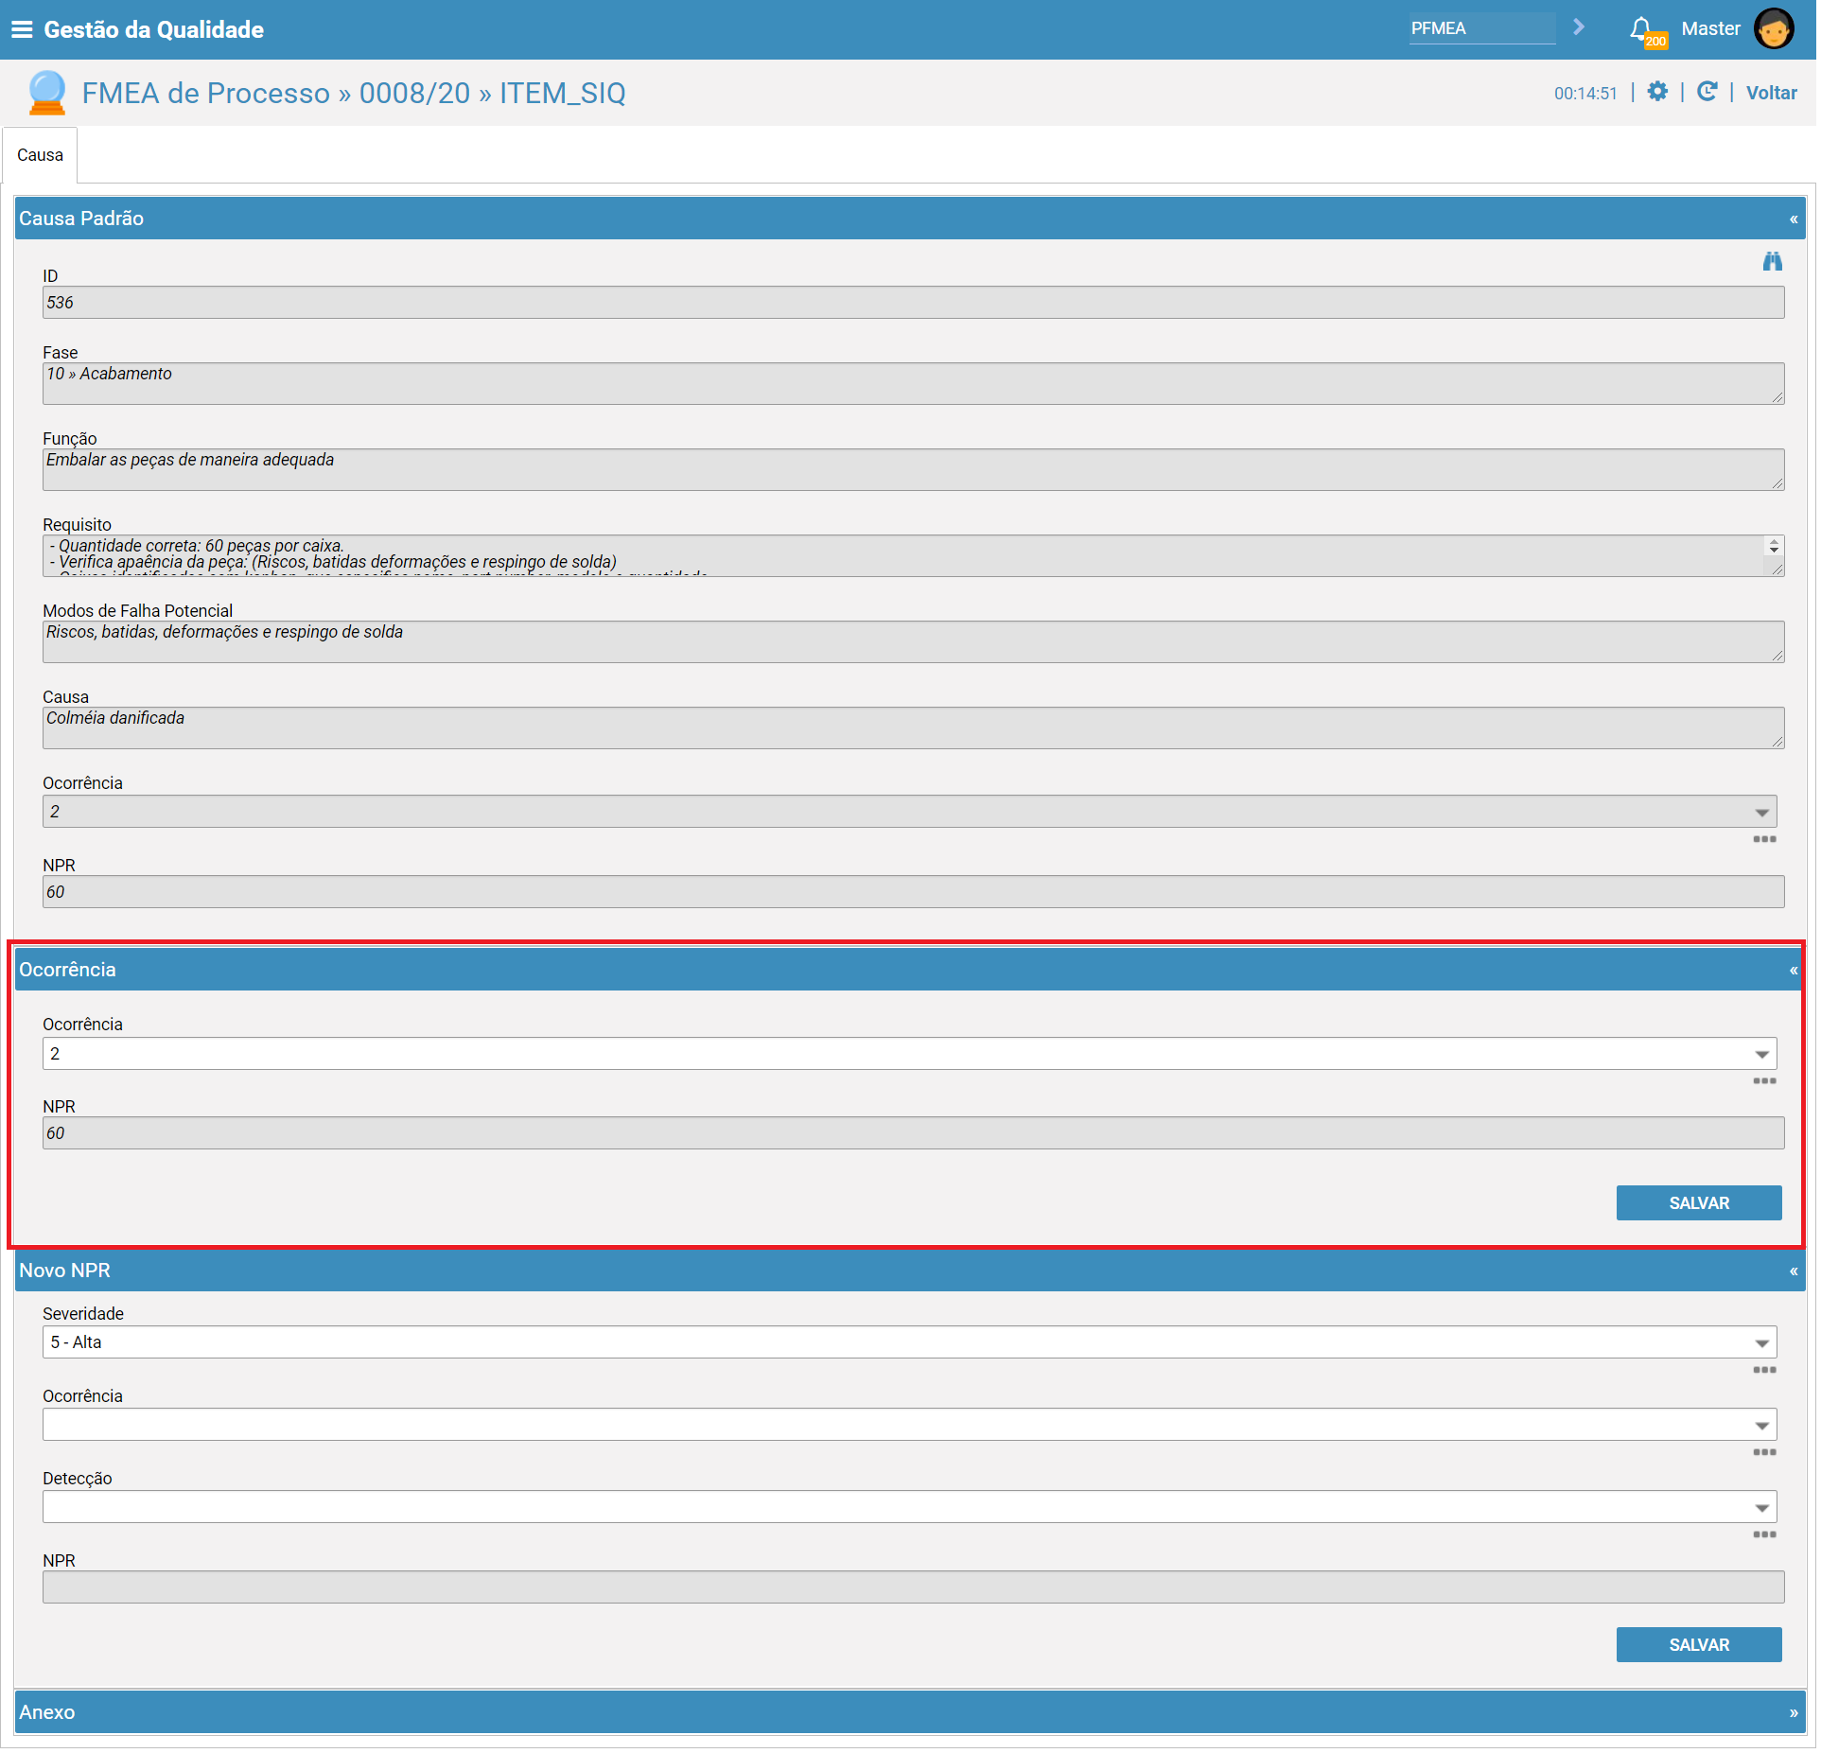Click the Requisito text area
Image resolution: width=1821 pixels, height=1753 pixels.
coord(916,556)
